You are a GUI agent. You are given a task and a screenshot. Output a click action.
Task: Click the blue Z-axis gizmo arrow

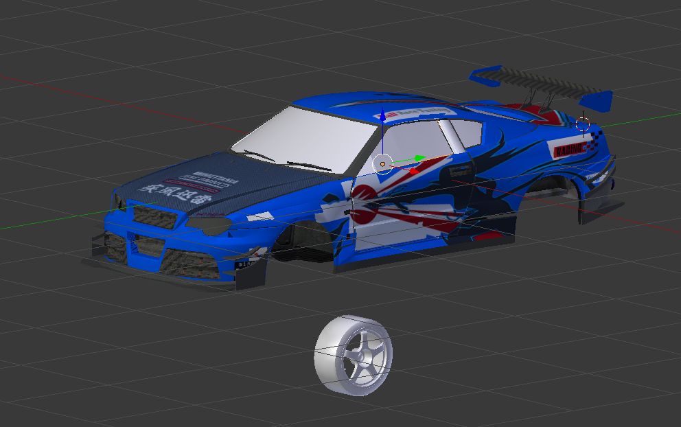382,115
